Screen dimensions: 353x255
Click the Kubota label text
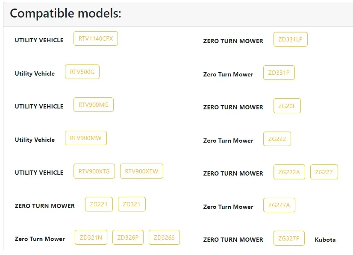point(325,240)
